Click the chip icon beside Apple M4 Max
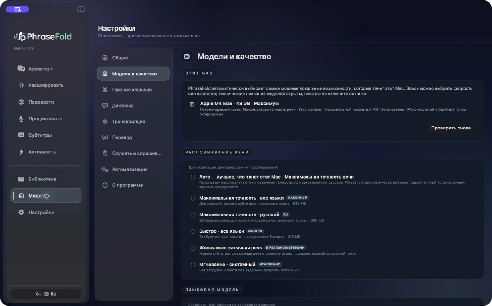The image size is (492, 306). pyautogui.click(x=192, y=104)
